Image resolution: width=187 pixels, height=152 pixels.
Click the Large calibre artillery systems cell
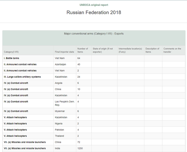click(22, 77)
